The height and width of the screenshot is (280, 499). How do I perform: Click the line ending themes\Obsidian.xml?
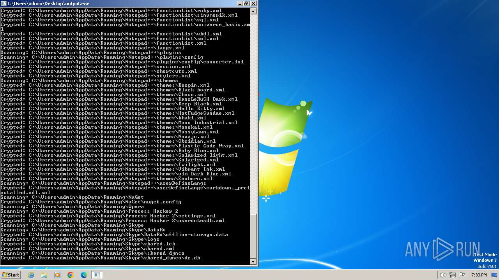(108, 141)
